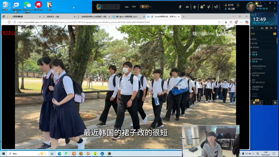
Task: Open the browser favorites list icon
Action: tap(231, 22)
